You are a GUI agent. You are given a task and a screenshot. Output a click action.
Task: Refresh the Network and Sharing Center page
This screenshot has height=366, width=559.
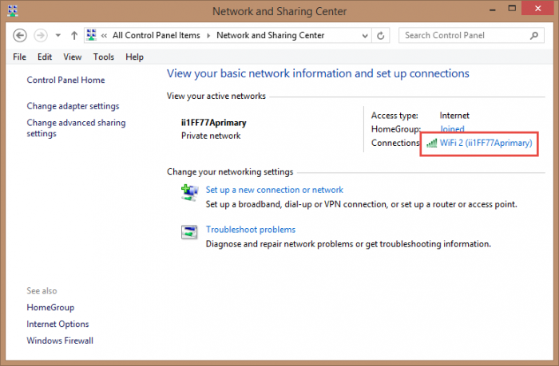point(380,36)
